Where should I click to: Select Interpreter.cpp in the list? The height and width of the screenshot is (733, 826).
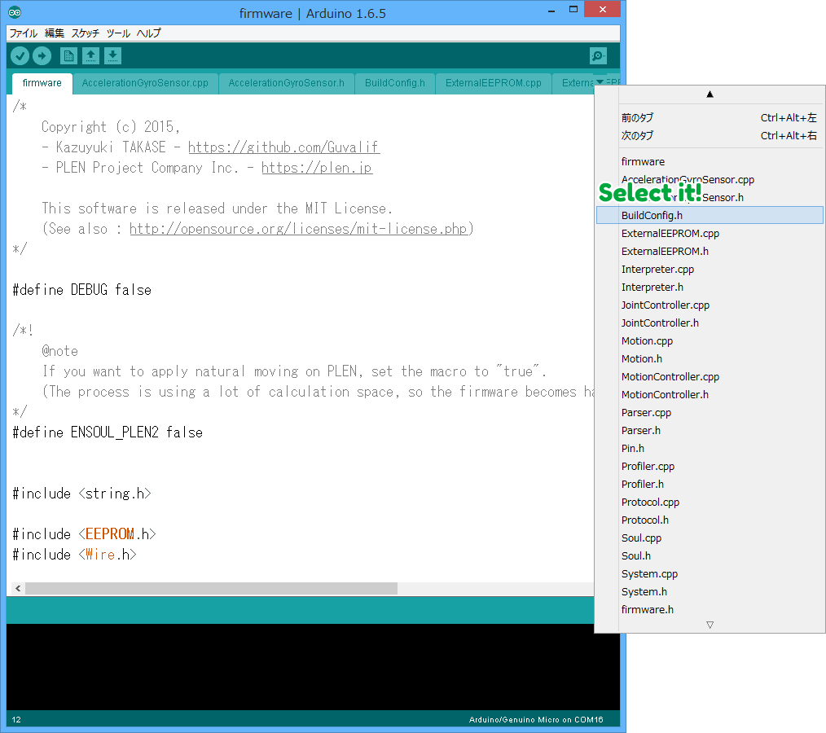pos(710,269)
